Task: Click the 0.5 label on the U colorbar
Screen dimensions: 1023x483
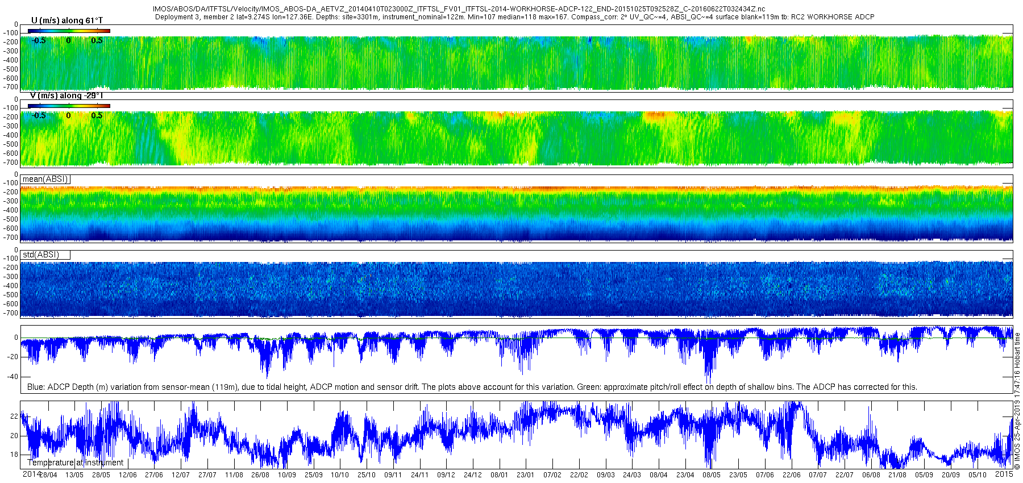Action: 97,40
